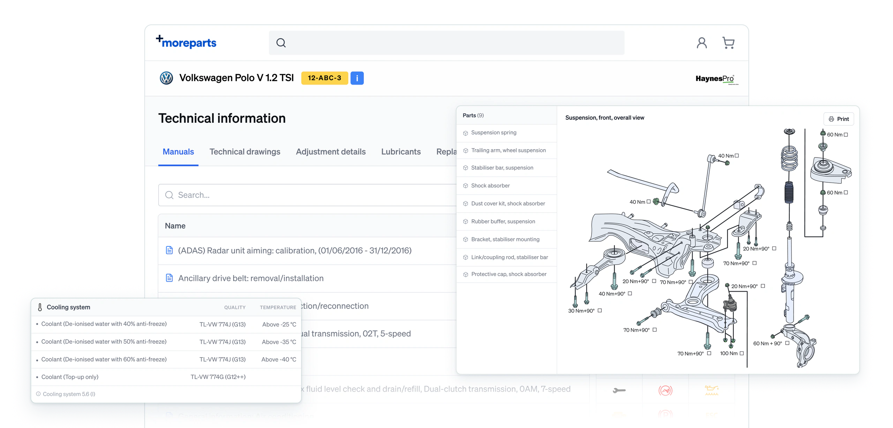This screenshot has height=428, width=893.
Task: Open the ADAS Radar unit aiming calibration manual
Action: point(295,250)
